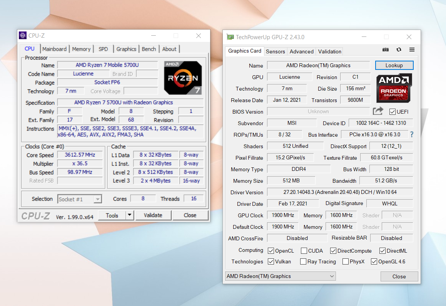Screen dimensions: 446x306
Task: Open the CPU-Z Tools dropdown arrow
Action: (130, 215)
